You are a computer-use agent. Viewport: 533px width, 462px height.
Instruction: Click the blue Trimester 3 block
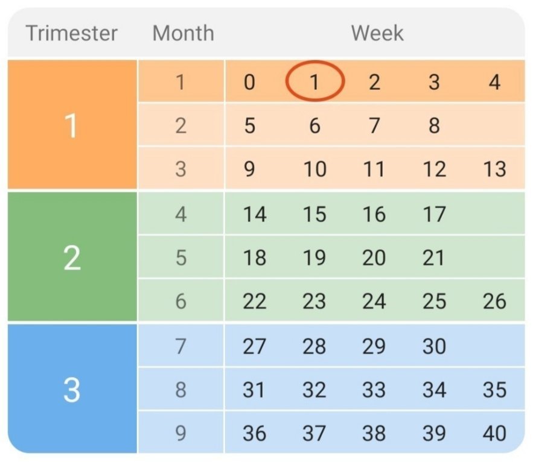coord(72,390)
